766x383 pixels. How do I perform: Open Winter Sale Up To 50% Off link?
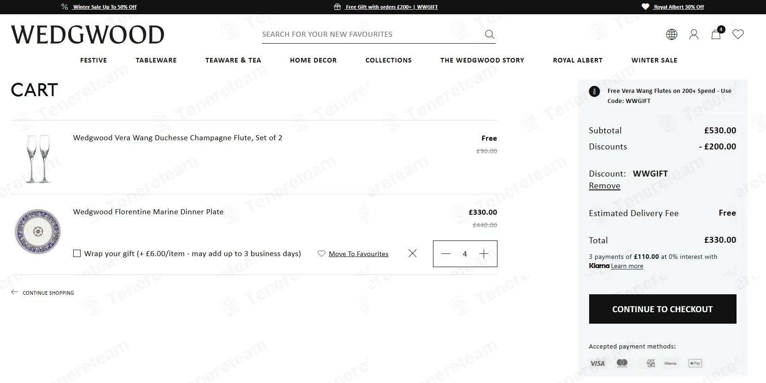[x=105, y=7]
